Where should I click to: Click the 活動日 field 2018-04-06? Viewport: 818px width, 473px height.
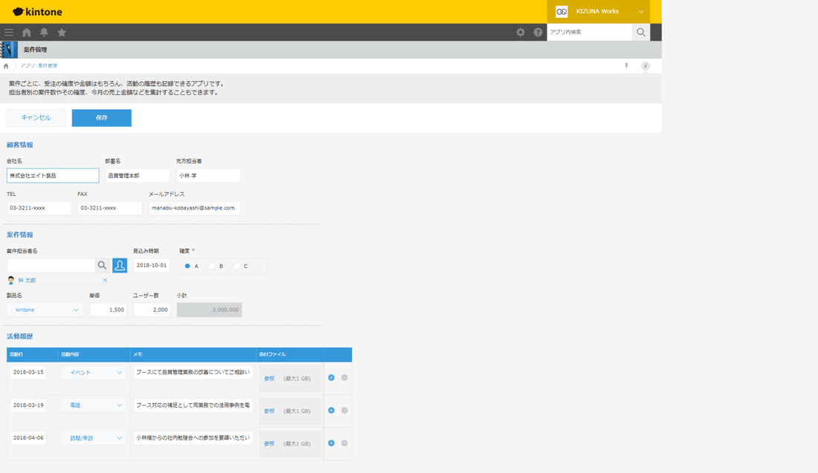[28, 438]
